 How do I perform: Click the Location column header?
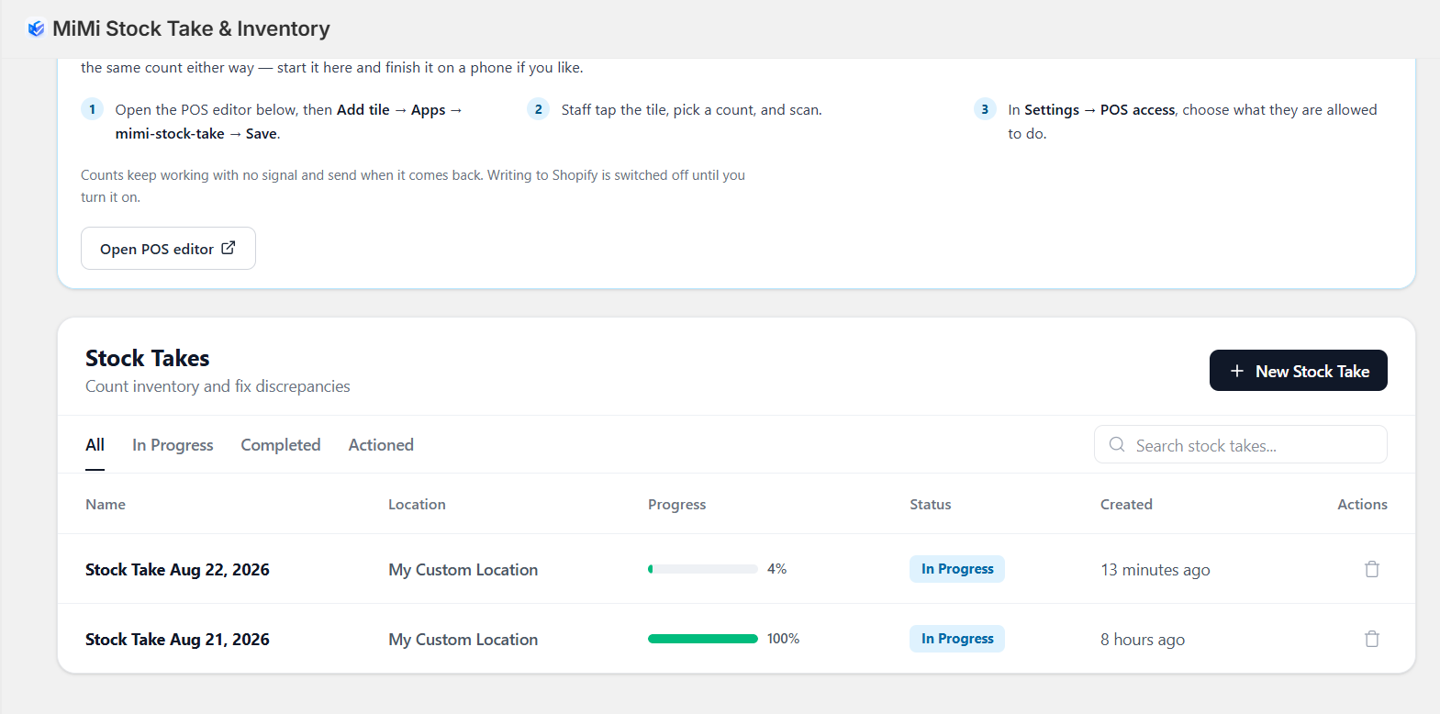click(x=417, y=505)
